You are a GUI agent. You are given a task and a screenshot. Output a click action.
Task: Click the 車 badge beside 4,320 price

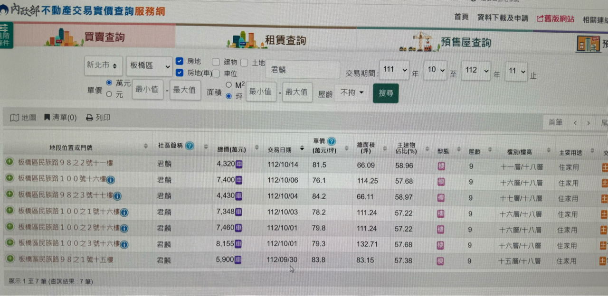tap(239, 164)
